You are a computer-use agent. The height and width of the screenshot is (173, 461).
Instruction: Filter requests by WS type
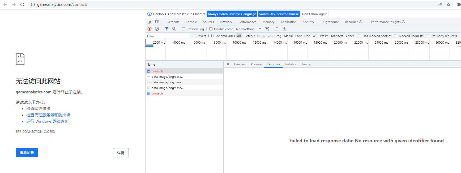tap(315, 36)
